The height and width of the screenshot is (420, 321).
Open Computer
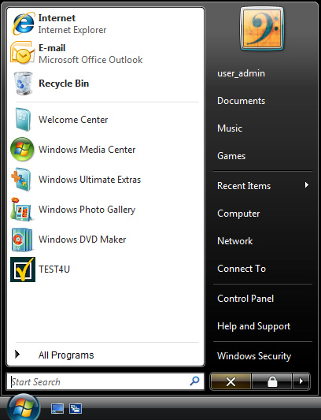[238, 214]
